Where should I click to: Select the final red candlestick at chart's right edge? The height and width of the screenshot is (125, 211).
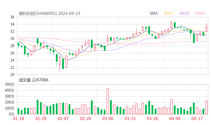click(x=206, y=28)
